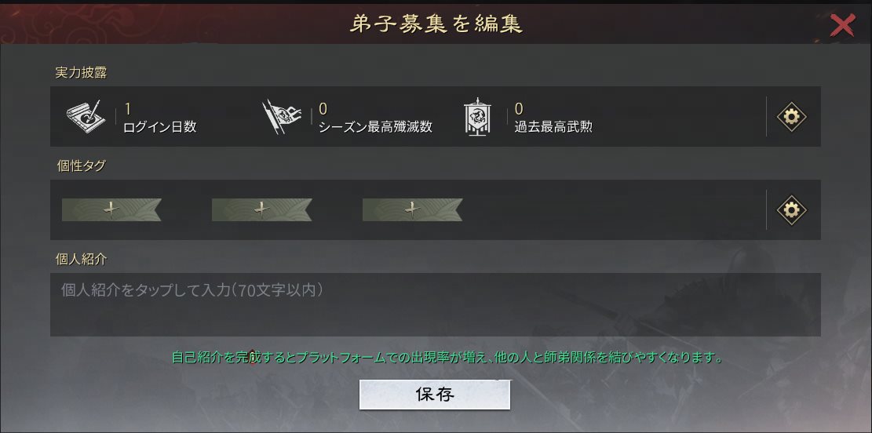Close the 弟子募集を編集 dialog
This screenshot has height=433, width=872.
(x=842, y=26)
